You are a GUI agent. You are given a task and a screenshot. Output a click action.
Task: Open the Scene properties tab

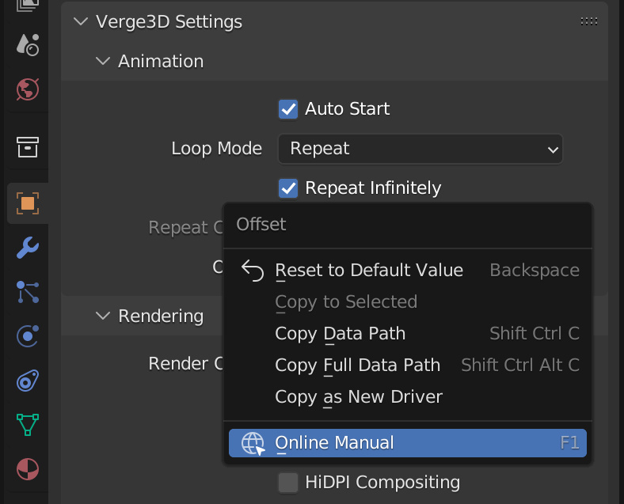[28, 44]
